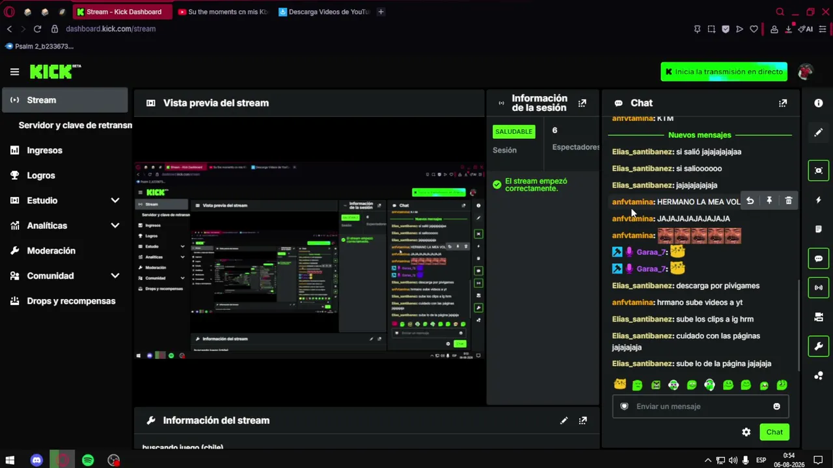Click the document icon in right sidebar
This screenshot has width=833, height=468.
tap(819, 229)
